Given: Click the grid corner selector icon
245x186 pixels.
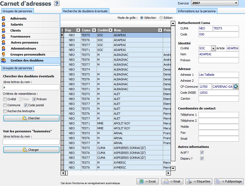Looking at the screenshot, I should [62, 30].
